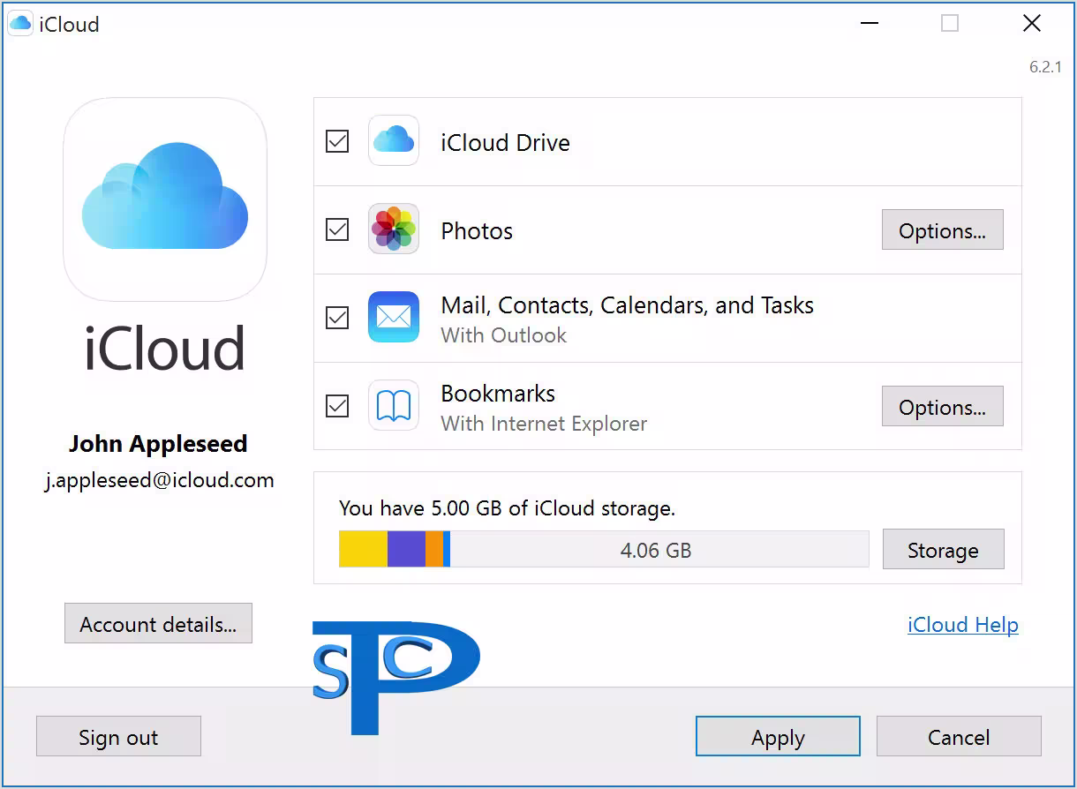The width and height of the screenshot is (1077, 789).
Task: Click the small iCloud title bar icon
Action: pos(20,24)
